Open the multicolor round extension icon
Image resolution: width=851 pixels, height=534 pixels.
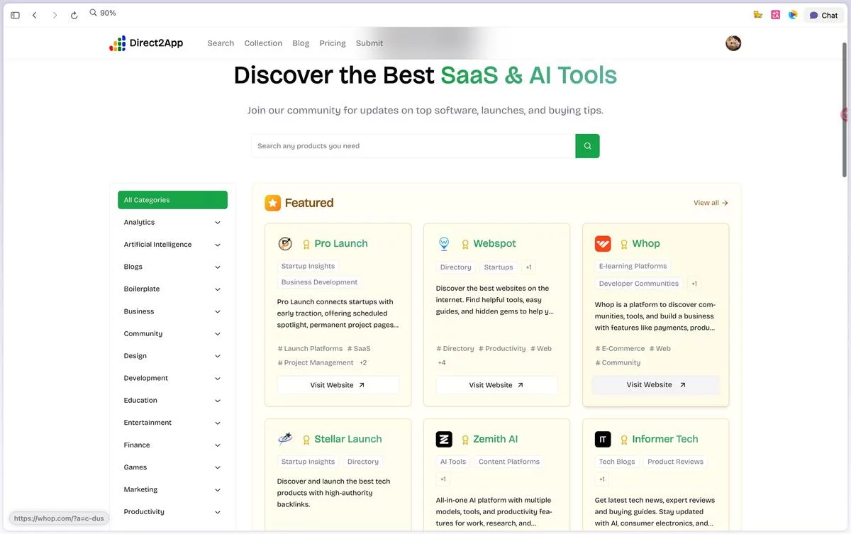pyautogui.click(x=793, y=15)
